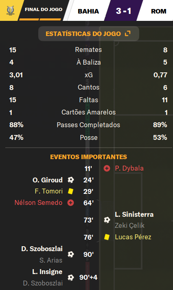
Task: Click the yellow card icon for F. Tomori
Action: (x=70, y=191)
